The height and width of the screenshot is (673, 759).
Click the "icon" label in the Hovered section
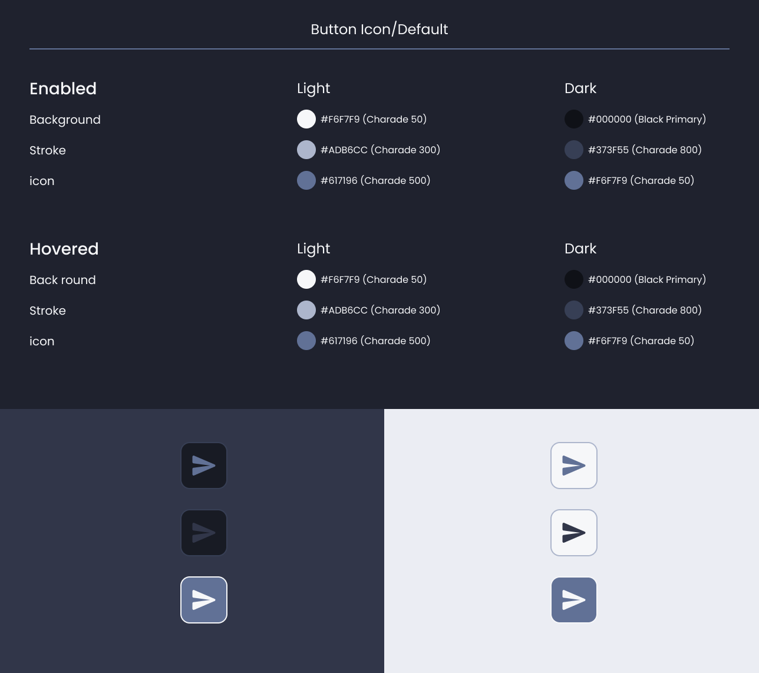click(x=42, y=341)
